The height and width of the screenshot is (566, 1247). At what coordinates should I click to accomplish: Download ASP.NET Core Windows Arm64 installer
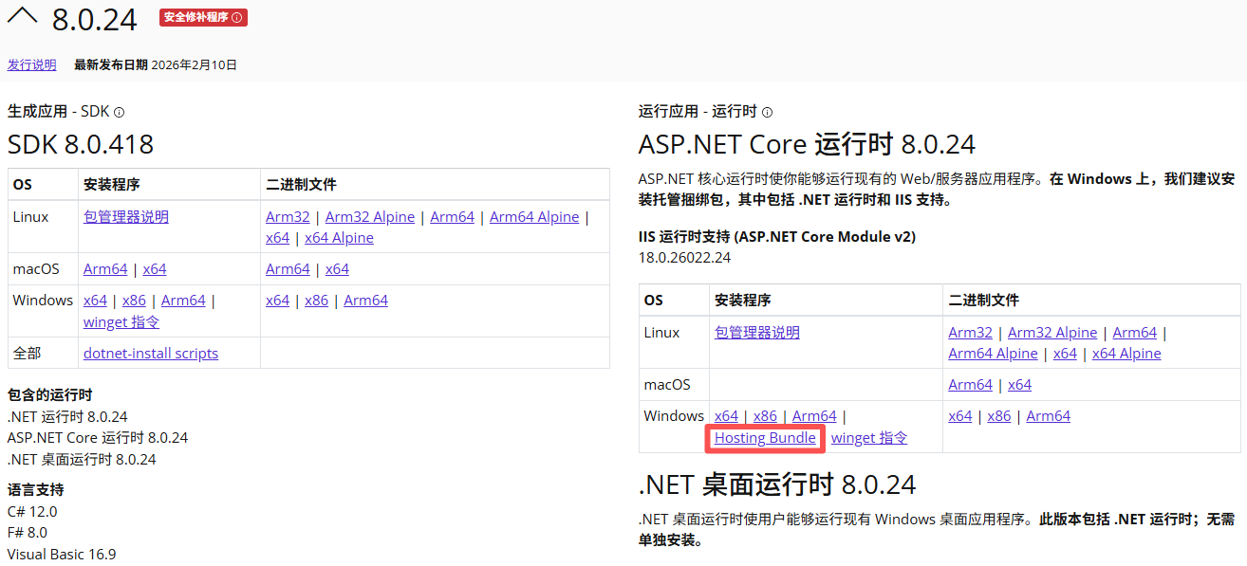click(814, 415)
